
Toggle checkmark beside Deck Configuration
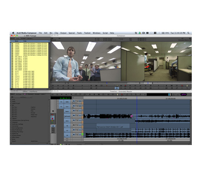11,128
